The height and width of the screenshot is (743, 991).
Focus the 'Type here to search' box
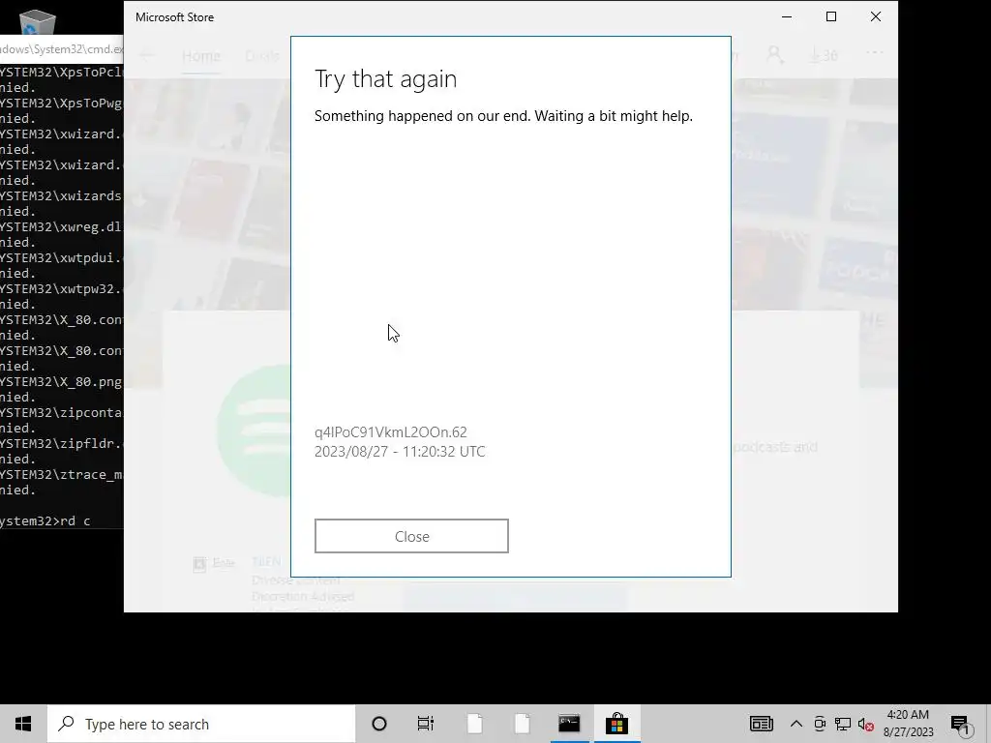(x=201, y=724)
